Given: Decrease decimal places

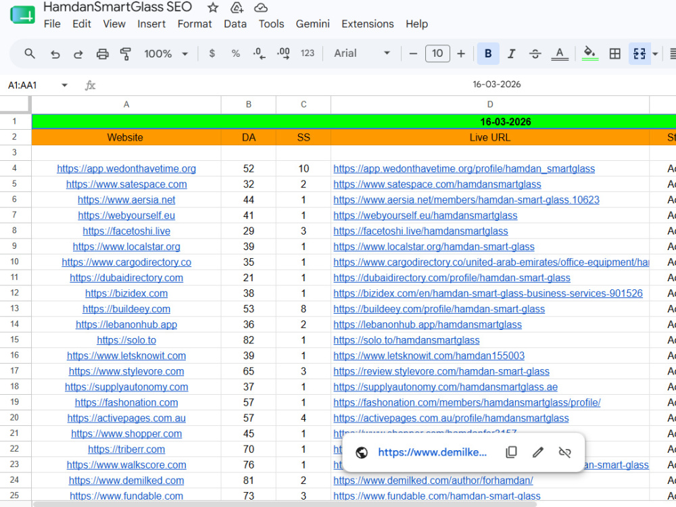Looking at the screenshot, I should 259,53.
